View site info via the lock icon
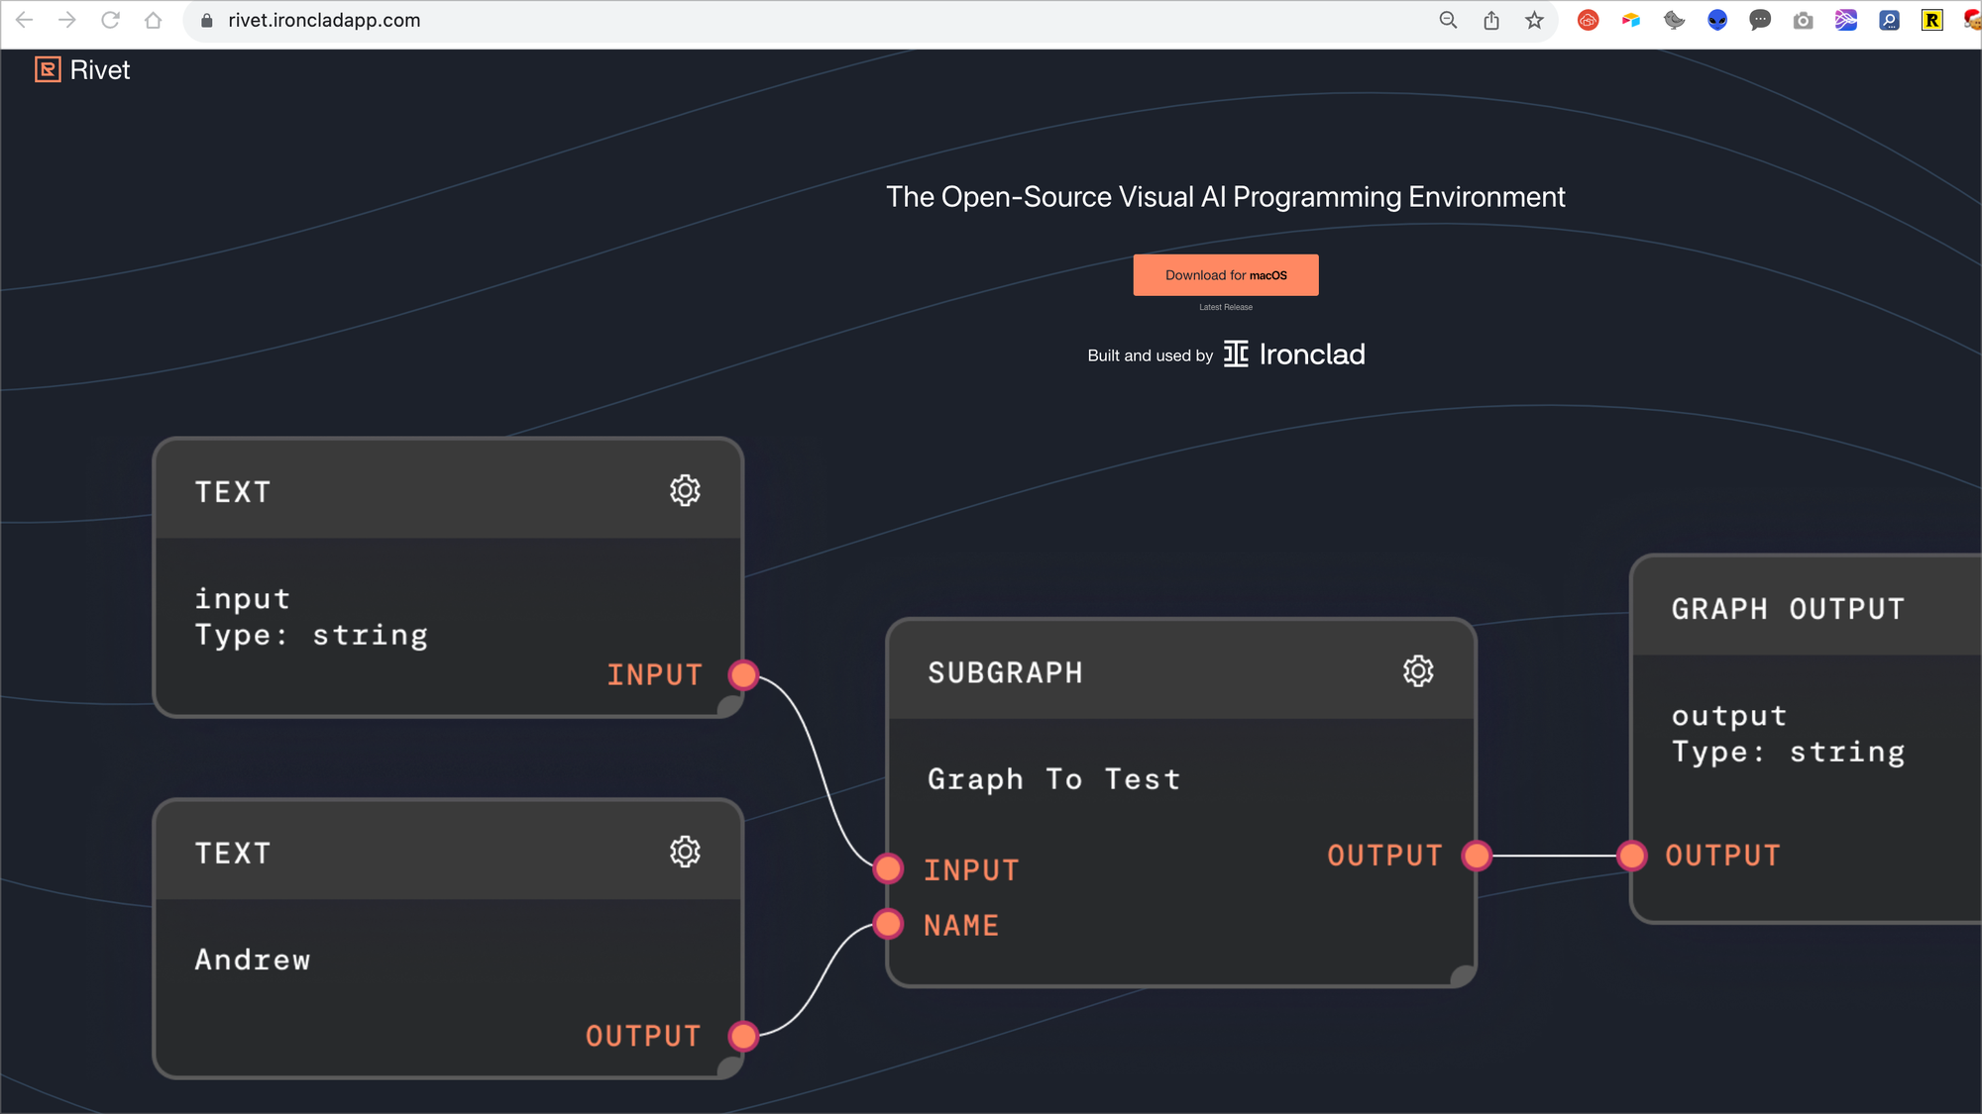 tap(207, 20)
